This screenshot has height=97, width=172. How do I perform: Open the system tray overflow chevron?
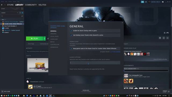(x=153, y=96)
